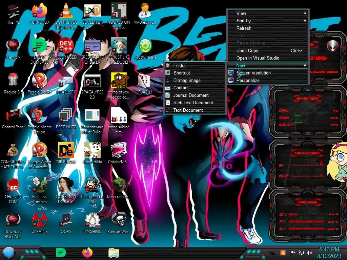This screenshot has height=260, width=347.
Task: Create a new Folder
Action: click(195, 65)
